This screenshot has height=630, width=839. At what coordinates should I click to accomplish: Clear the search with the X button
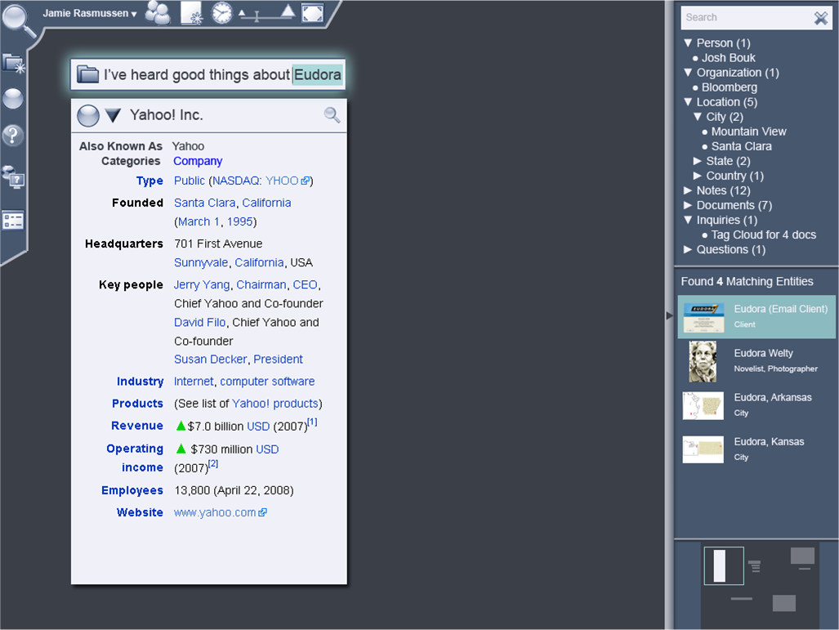[821, 18]
